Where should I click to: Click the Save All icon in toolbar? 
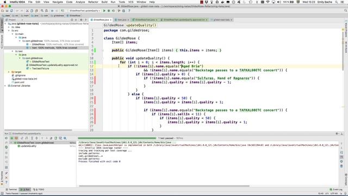[x=7, y=11]
